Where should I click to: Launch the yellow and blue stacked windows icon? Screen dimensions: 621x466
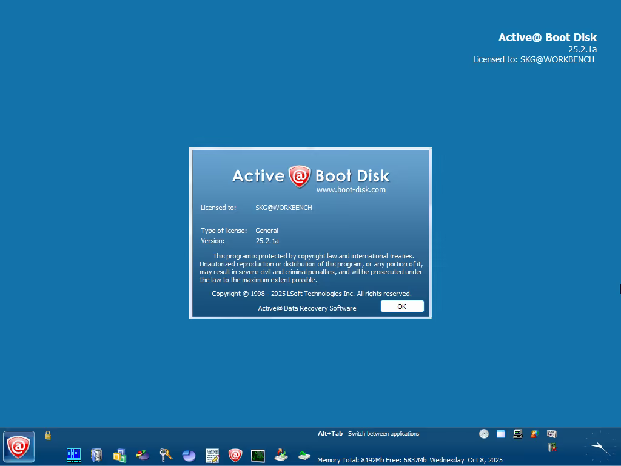tap(119, 455)
